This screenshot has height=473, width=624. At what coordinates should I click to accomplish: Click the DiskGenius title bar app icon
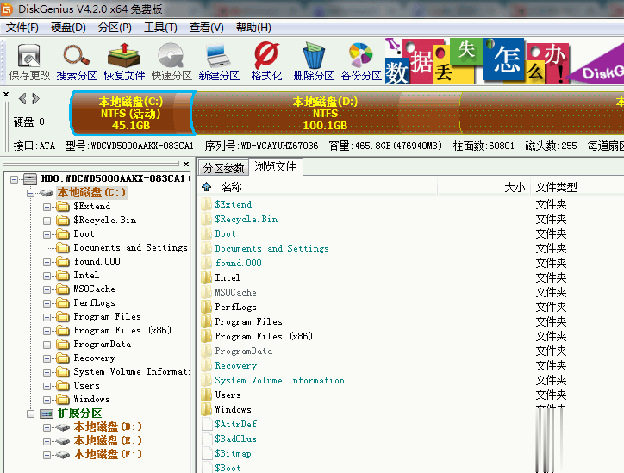[7, 9]
